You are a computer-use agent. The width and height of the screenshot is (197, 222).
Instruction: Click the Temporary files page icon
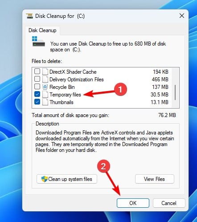point(45,94)
